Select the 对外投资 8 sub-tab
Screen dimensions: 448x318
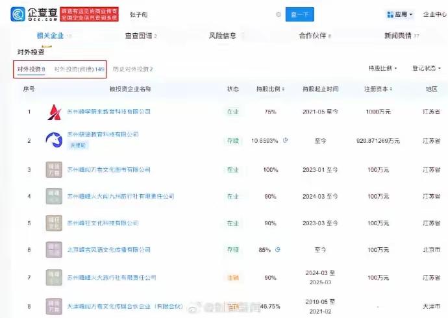[x=31, y=69]
